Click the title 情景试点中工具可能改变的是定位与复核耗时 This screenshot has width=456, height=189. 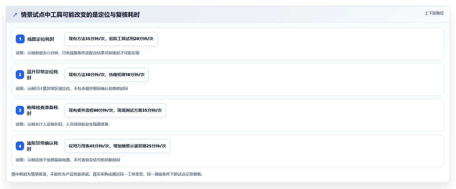tap(80, 15)
